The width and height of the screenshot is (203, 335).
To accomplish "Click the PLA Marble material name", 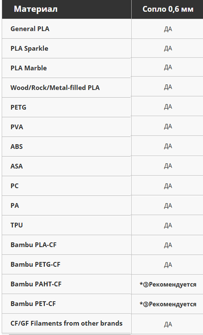I will tap(29, 68).
